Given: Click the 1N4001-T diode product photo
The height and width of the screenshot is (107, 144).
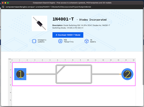Looking at the screenshot, I should pos(39,23).
